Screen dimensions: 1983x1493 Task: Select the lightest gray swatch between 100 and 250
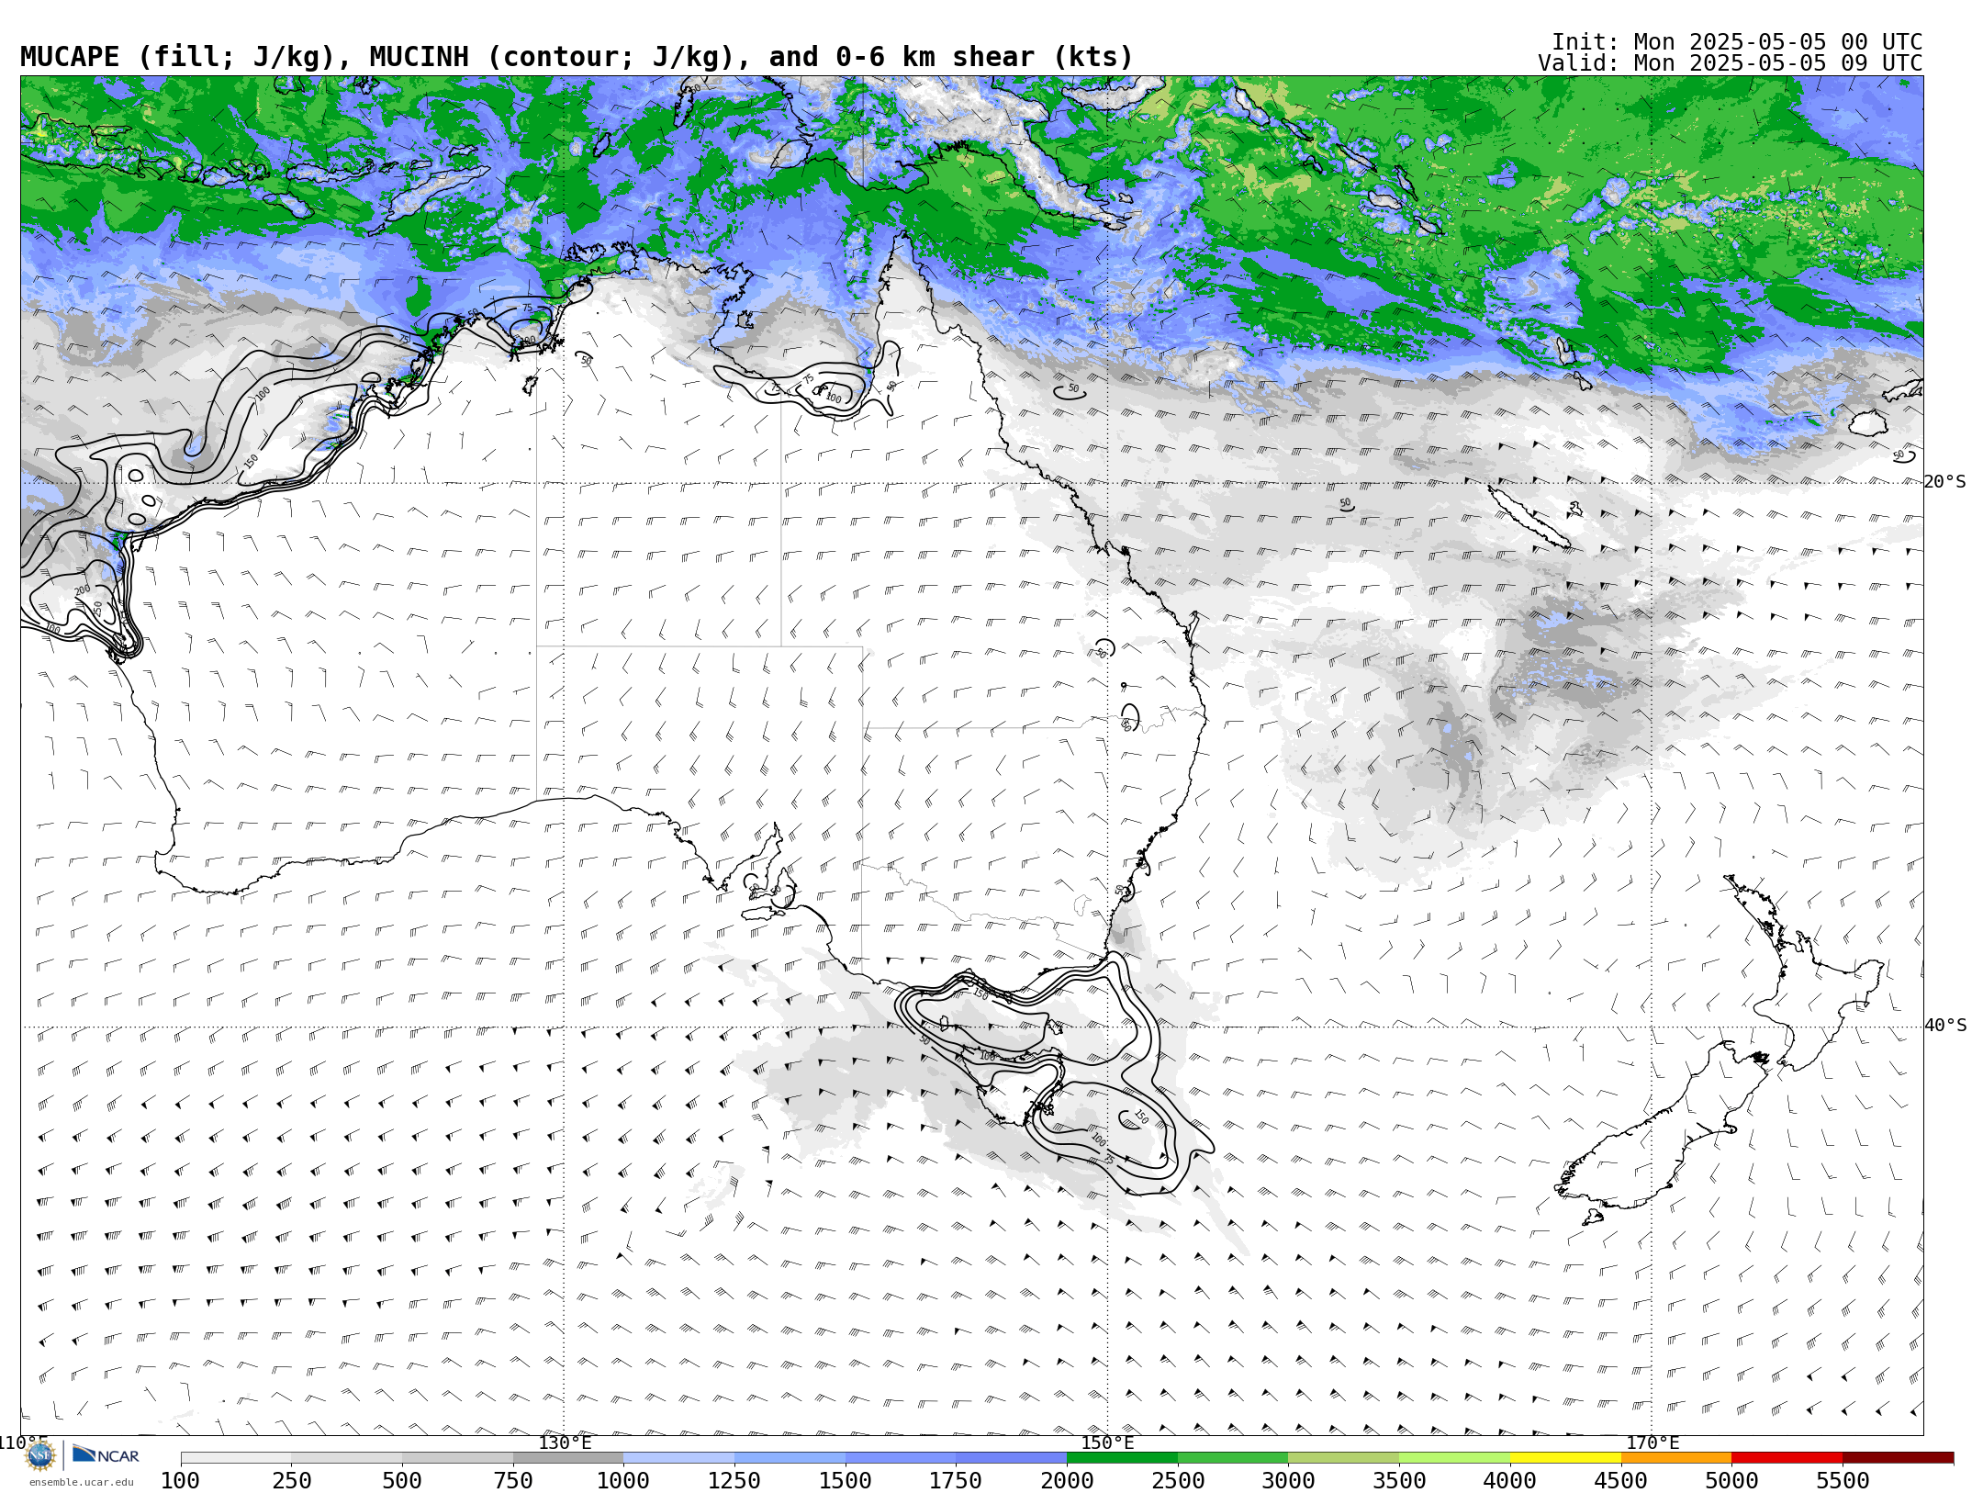(236, 1458)
